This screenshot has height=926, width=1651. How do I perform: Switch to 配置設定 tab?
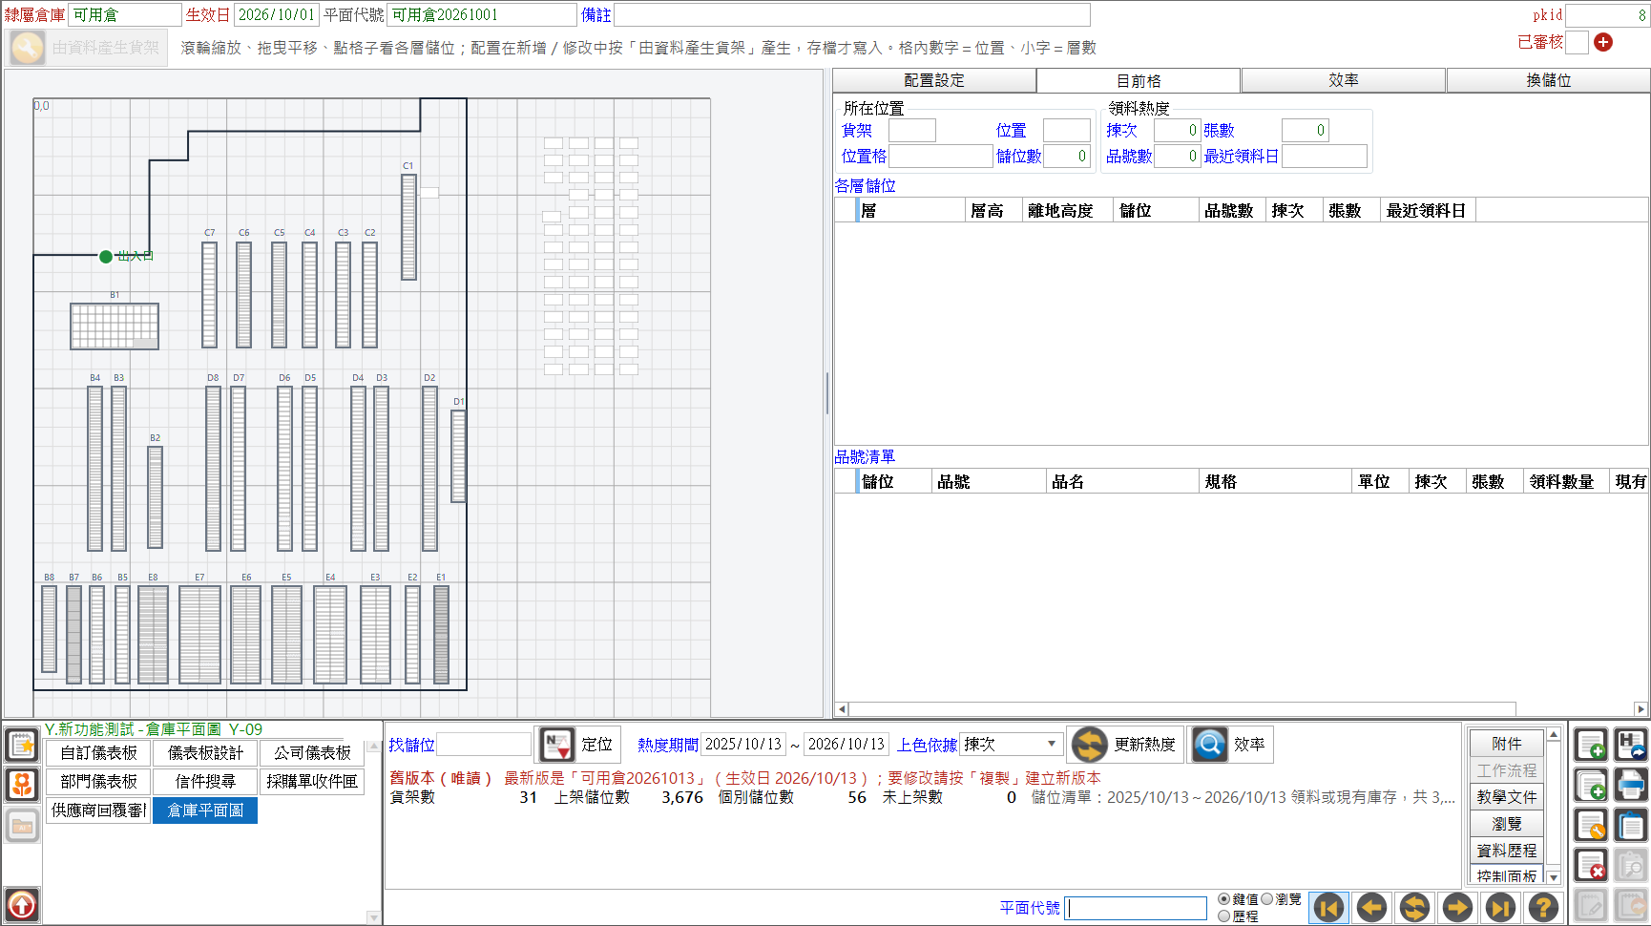click(x=934, y=80)
